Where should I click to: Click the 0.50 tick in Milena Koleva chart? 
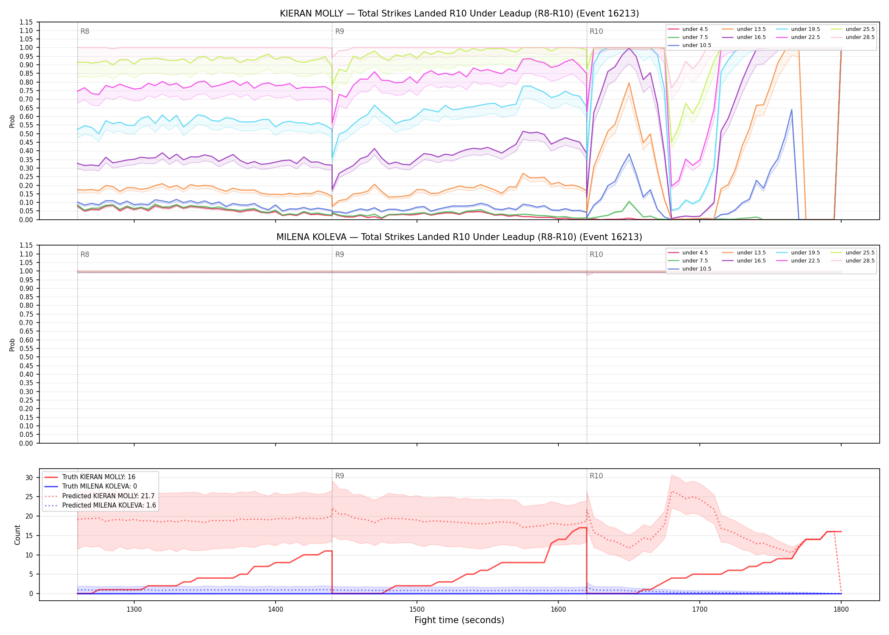pyautogui.click(x=26, y=357)
